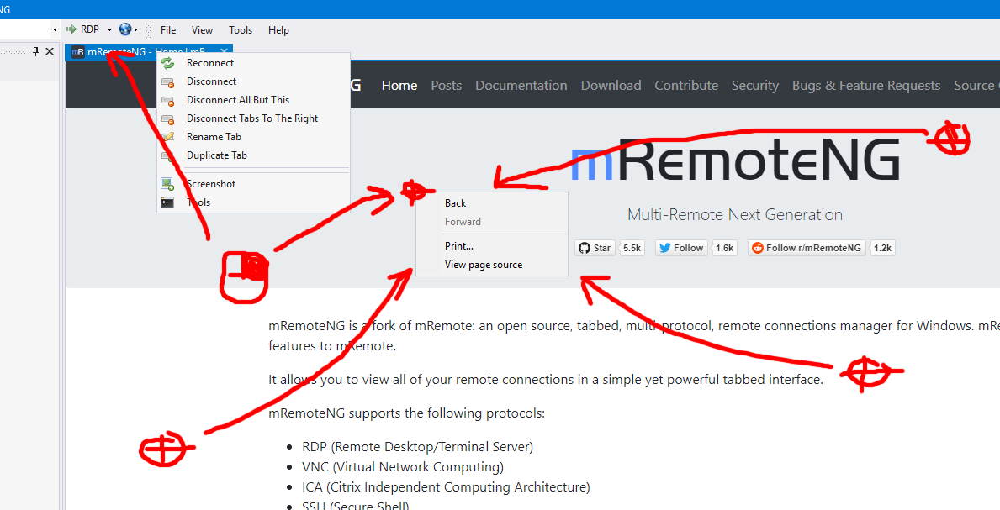Image resolution: width=1000 pixels, height=510 pixels.
Task: Click the RDP (Remote Desktop/Terminal Server) list item
Action: (418, 447)
